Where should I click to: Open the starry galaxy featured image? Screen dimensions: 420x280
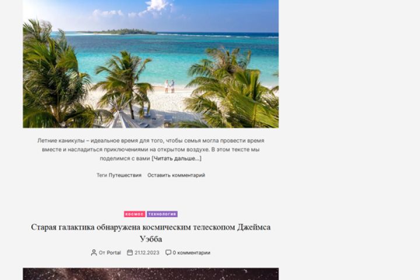[x=151, y=274]
